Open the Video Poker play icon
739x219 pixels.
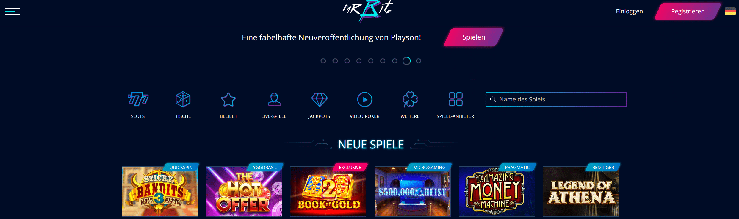point(365,99)
